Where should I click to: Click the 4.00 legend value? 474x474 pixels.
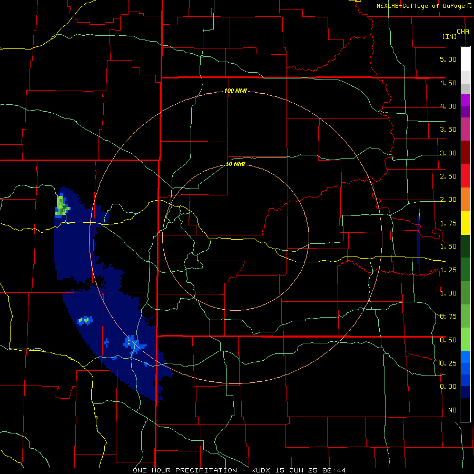click(x=448, y=106)
